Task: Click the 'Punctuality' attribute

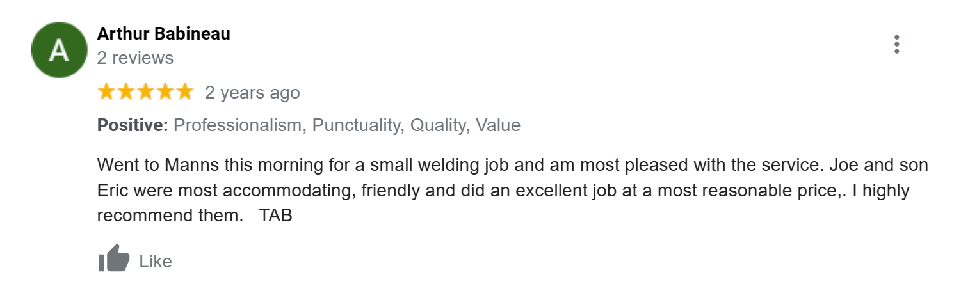Action: tap(356, 125)
